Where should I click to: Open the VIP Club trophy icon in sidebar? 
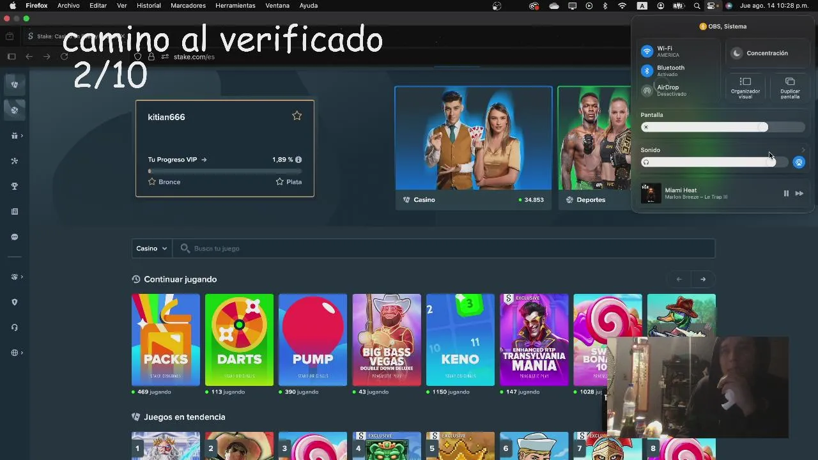pos(14,186)
